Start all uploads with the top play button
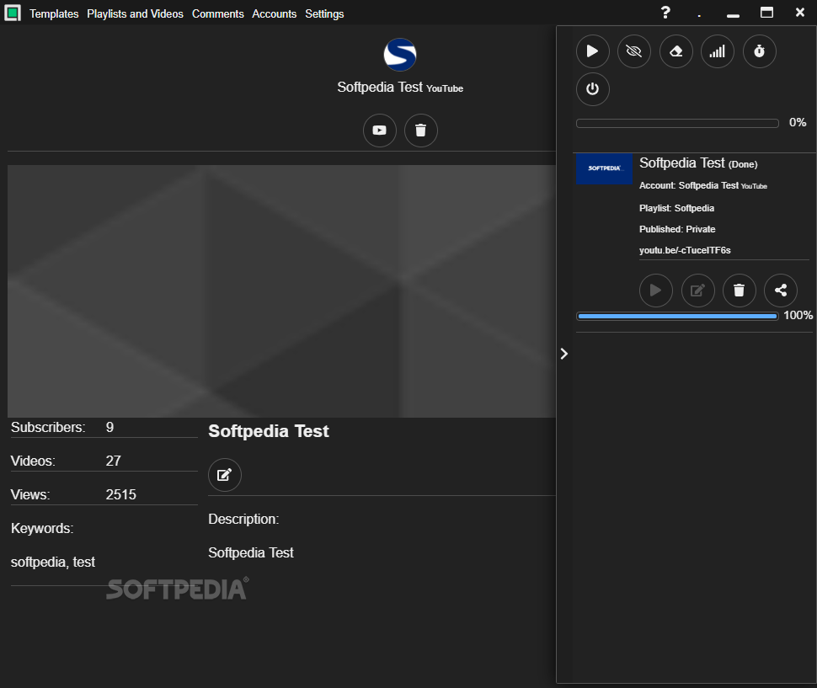Viewport: 817px width, 688px height. pyautogui.click(x=592, y=51)
